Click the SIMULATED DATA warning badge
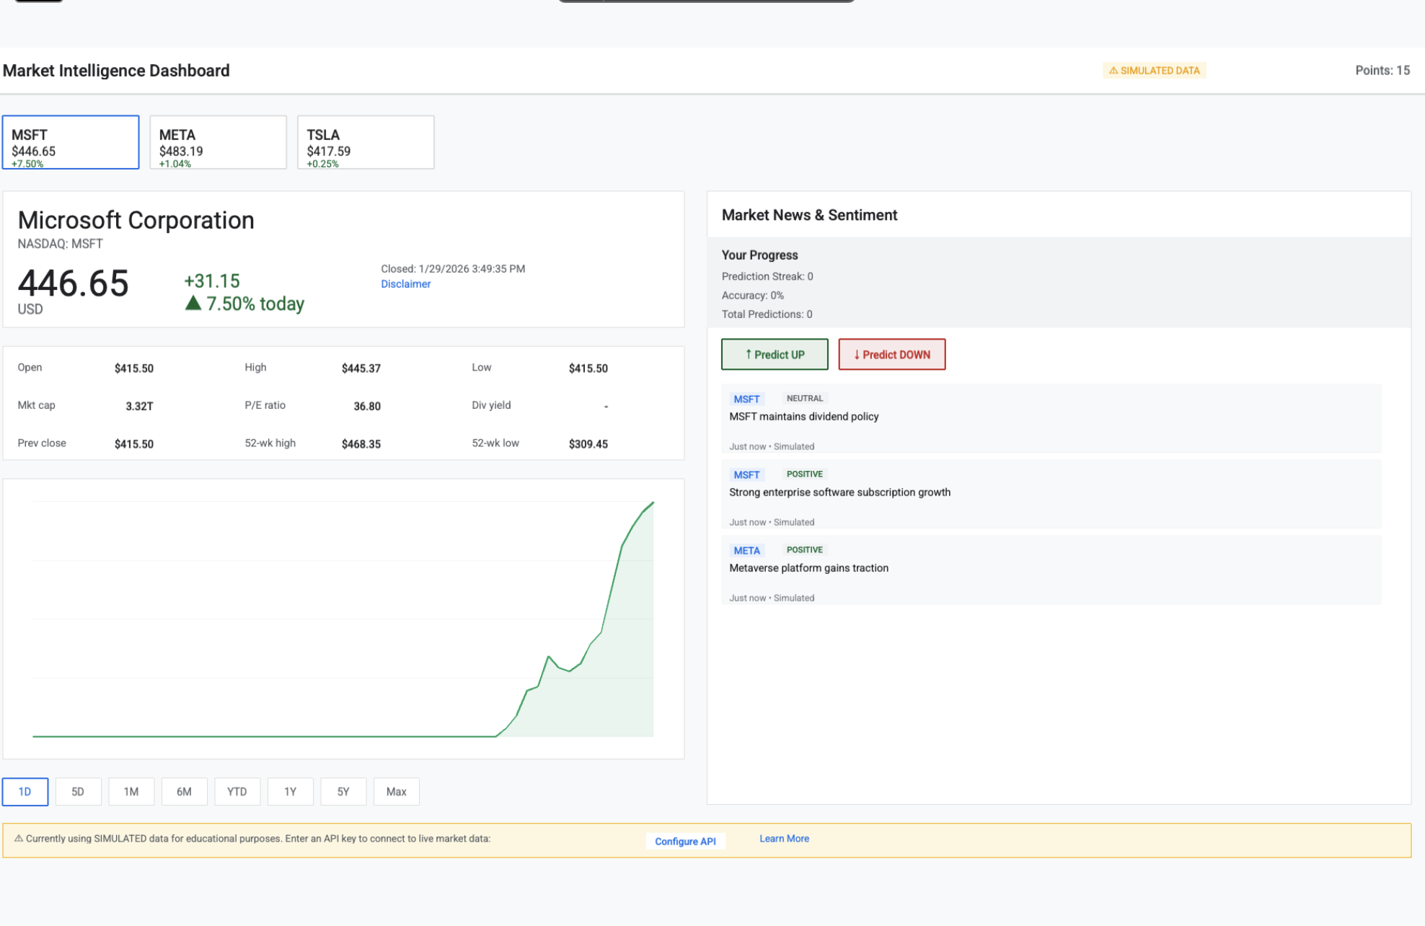 pos(1154,71)
